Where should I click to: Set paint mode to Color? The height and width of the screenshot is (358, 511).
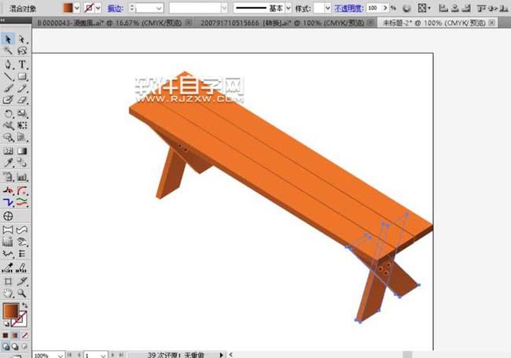6,335
